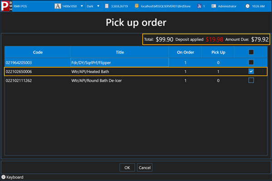Click the version number document icon

point(107,6)
